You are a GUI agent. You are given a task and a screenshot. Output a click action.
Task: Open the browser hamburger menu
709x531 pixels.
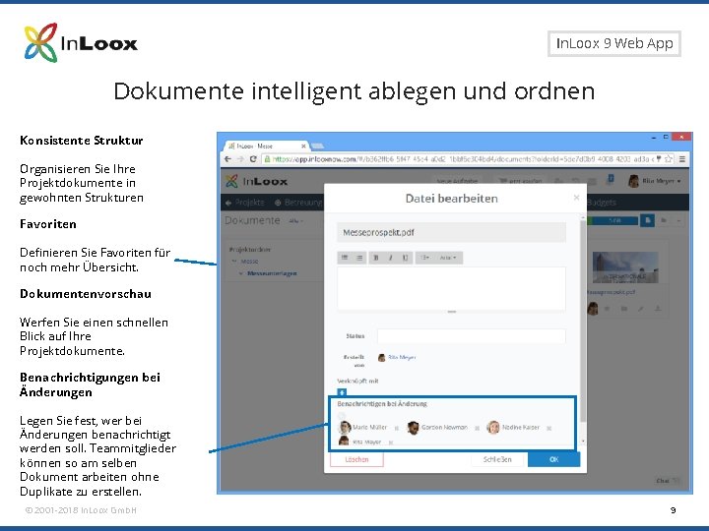681,159
